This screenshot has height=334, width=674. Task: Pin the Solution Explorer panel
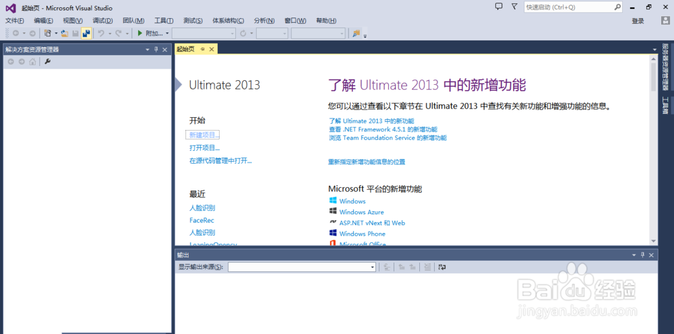pyautogui.click(x=156, y=50)
